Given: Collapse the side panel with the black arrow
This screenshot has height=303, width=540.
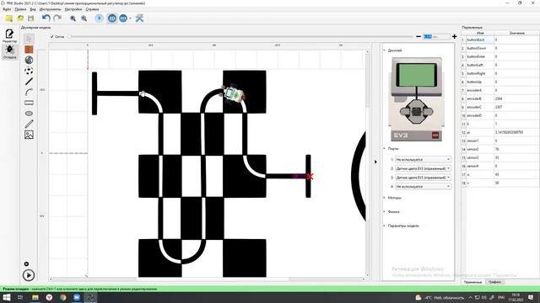Looking at the screenshot, I should coord(375,162).
